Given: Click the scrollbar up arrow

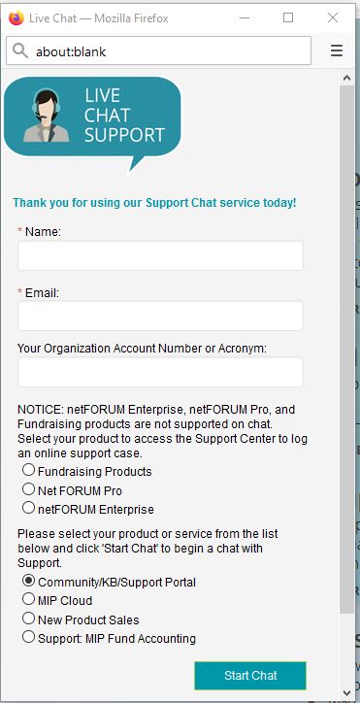Looking at the screenshot, I should click(346, 78).
